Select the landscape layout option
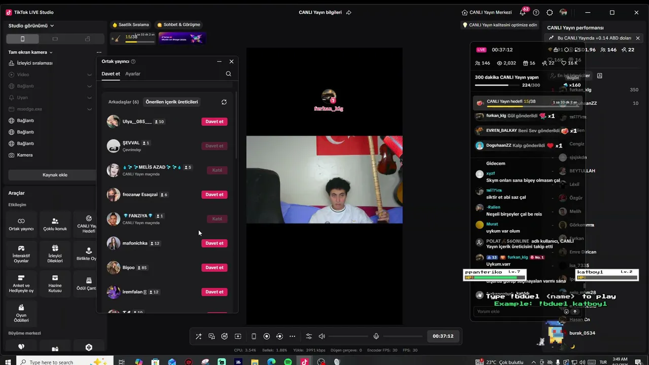Viewport: 649px width, 365px height. [55, 39]
